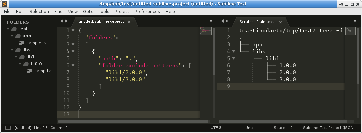Click the test folder icon in sidebar

click(14, 29)
